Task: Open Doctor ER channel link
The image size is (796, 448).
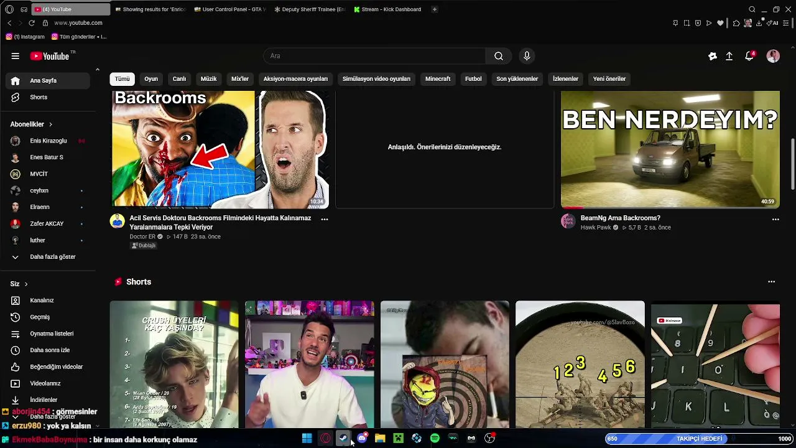Action: tap(142, 237)
